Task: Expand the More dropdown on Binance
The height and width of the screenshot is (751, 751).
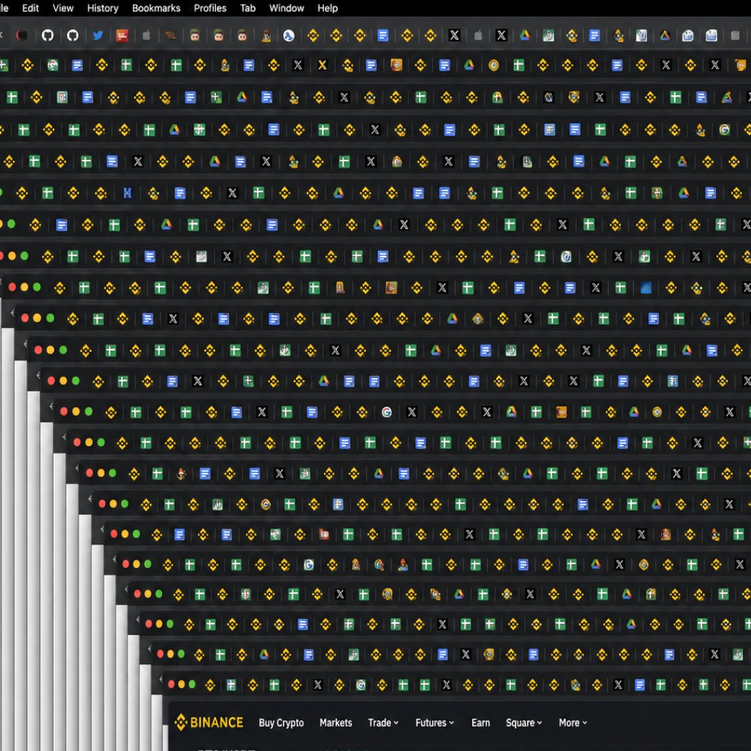Action: (x=573, y=722)
